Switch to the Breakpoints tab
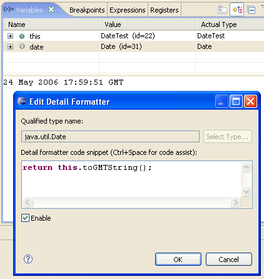 87,10
